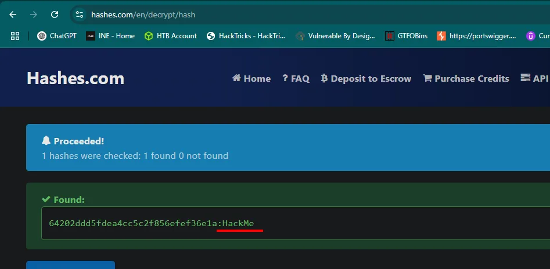
Task: Go back with browser back arrow
Action: click(x=13, y=14)
